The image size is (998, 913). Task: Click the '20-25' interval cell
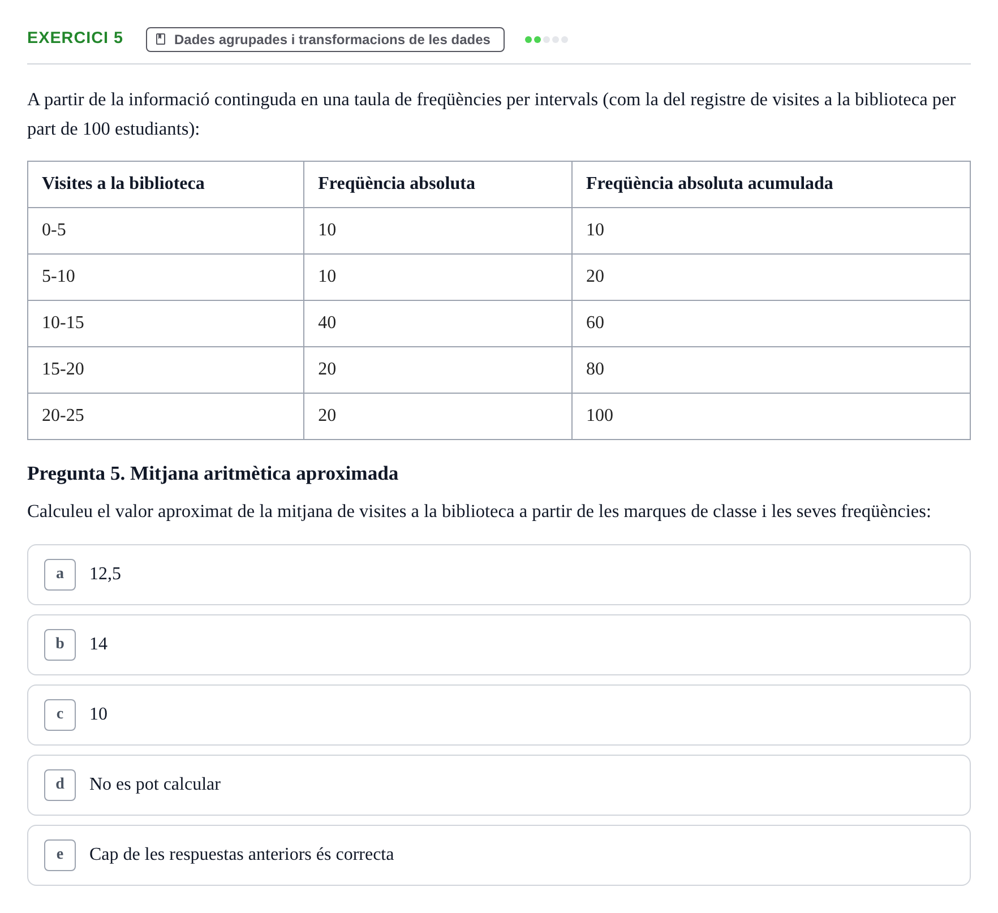pyautogui.click(x=166, y=416)
